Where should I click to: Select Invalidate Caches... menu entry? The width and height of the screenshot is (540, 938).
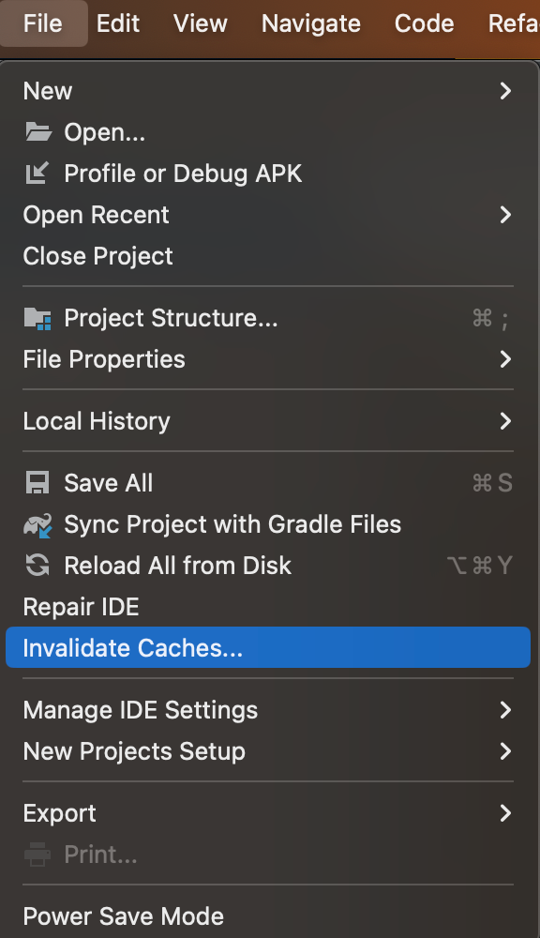268,648
